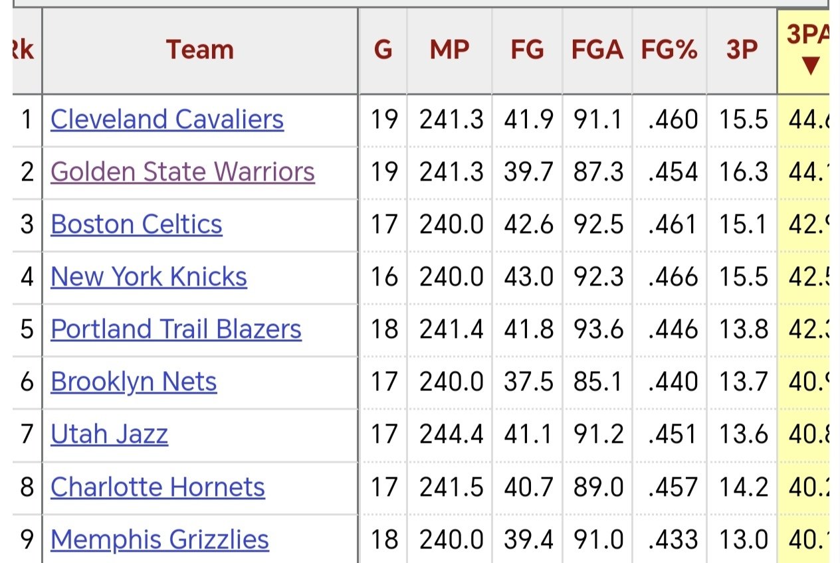This screenshot has width=840, height=563.
Task: Open the Golden State Warriors link
Action: point(182,172)
